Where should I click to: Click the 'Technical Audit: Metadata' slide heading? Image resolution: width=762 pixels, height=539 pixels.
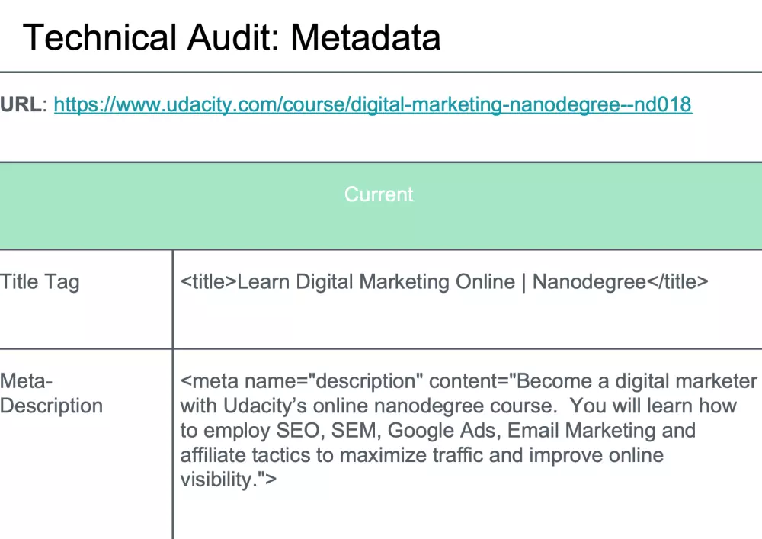point(232,37)
